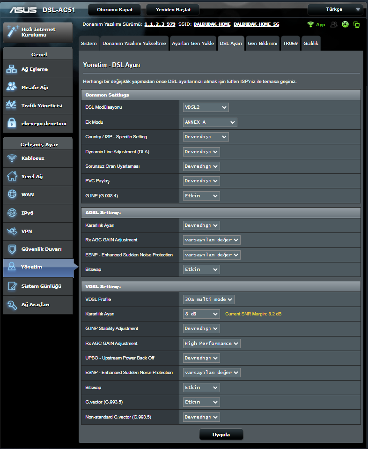
Task: Open the Ek Modu ANNEX A dropdown
Action: (x=210, y=122)
